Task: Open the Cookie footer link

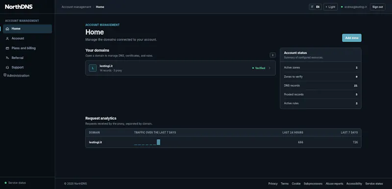Action: pyautogui.click(x=296, y=184)
